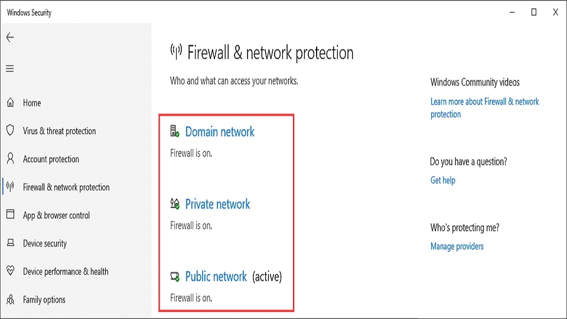
Task: Expand the hamburger navigation menu
Action: coord(10,69)
